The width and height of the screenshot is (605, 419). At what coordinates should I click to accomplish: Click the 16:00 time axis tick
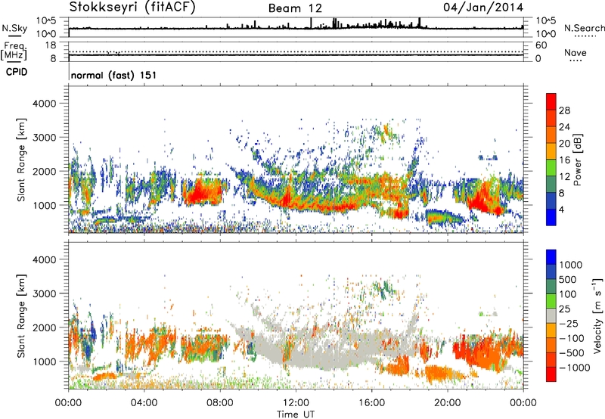[x=371, y=403]
